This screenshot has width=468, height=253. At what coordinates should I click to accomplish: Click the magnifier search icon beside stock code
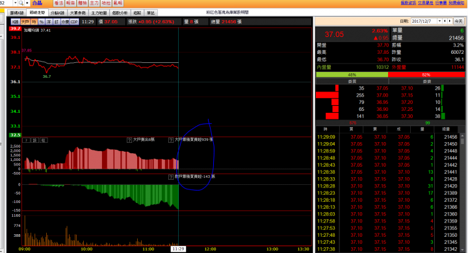[21, 3]
